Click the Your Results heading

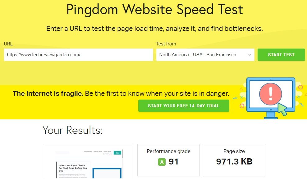click(72, 130)
